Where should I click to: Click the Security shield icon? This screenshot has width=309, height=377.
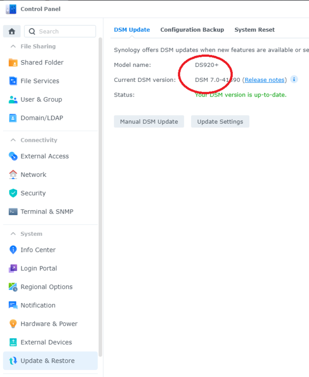(13, 193)
